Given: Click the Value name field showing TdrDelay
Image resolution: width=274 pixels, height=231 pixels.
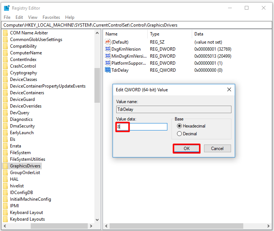Looking at the screenshot, I should (174, 109).
